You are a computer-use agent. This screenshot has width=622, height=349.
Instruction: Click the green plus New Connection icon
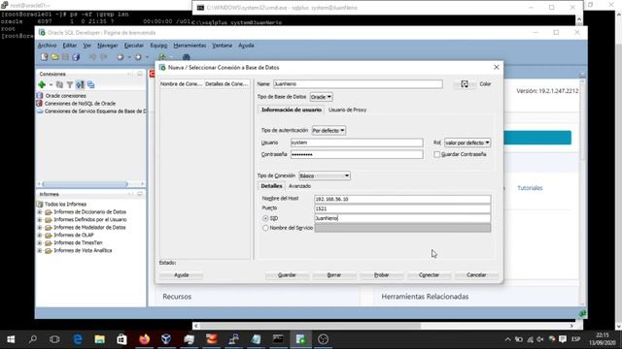pos(42,84)
